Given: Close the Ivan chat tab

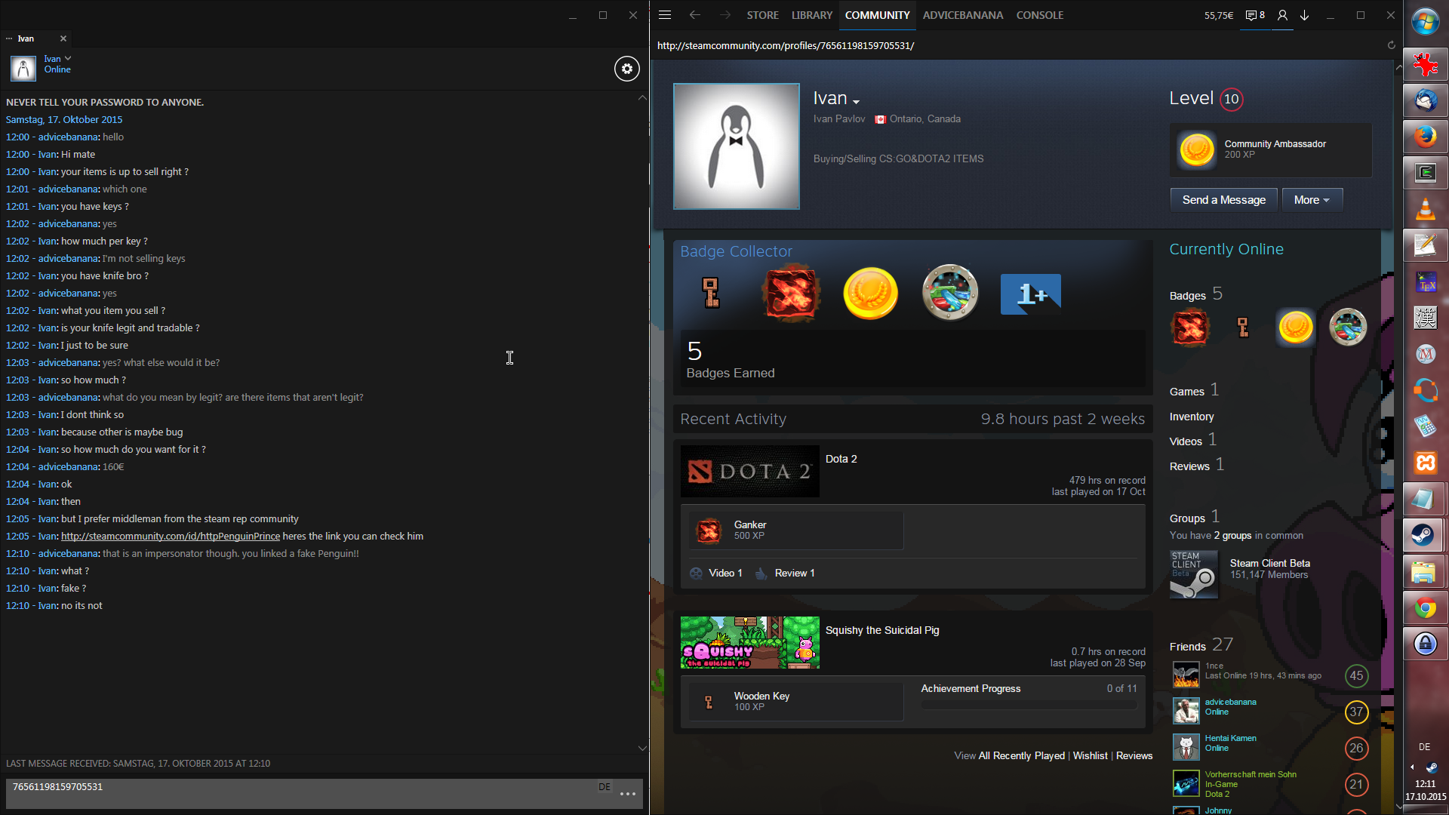Looking at the screenshot, I should tap(63, 38).
